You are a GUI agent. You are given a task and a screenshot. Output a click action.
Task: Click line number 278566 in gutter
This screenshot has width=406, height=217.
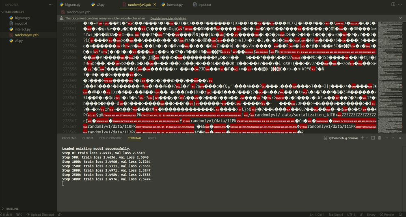[69, 115]
